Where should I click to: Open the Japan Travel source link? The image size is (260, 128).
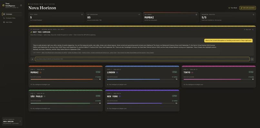coord(99,53)
